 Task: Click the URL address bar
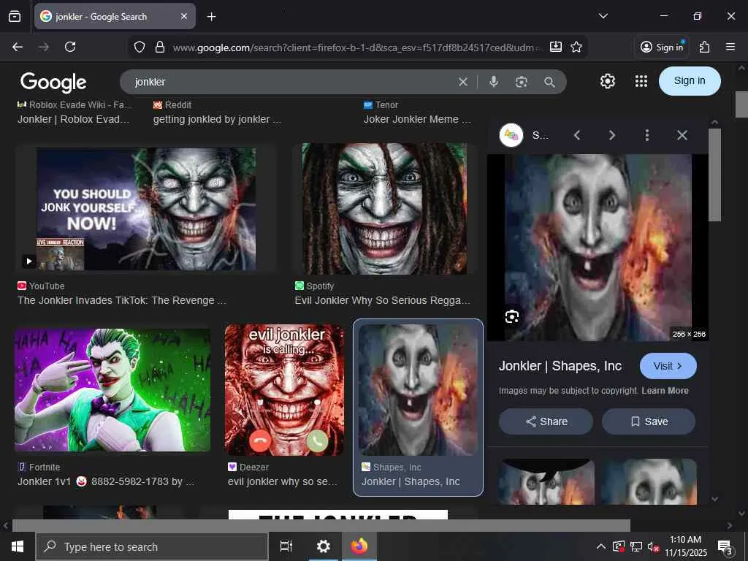pyautogui.click(x=358, y=47)
